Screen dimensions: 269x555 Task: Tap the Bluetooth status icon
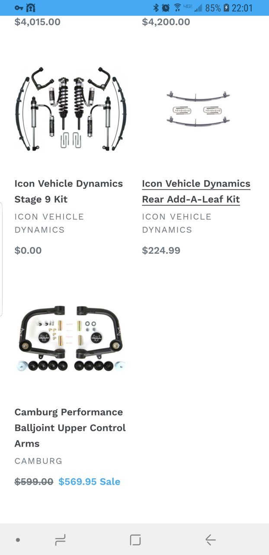coord(156,8)
